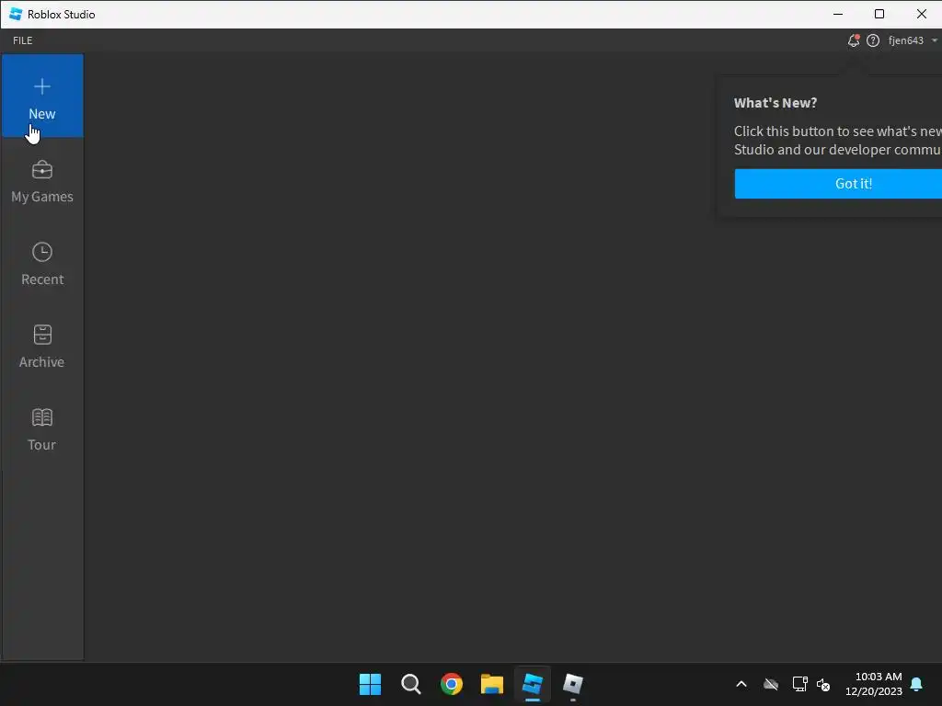Open the Archive section
The width and height of the screenshot is (942, 706).
point(42,347)
